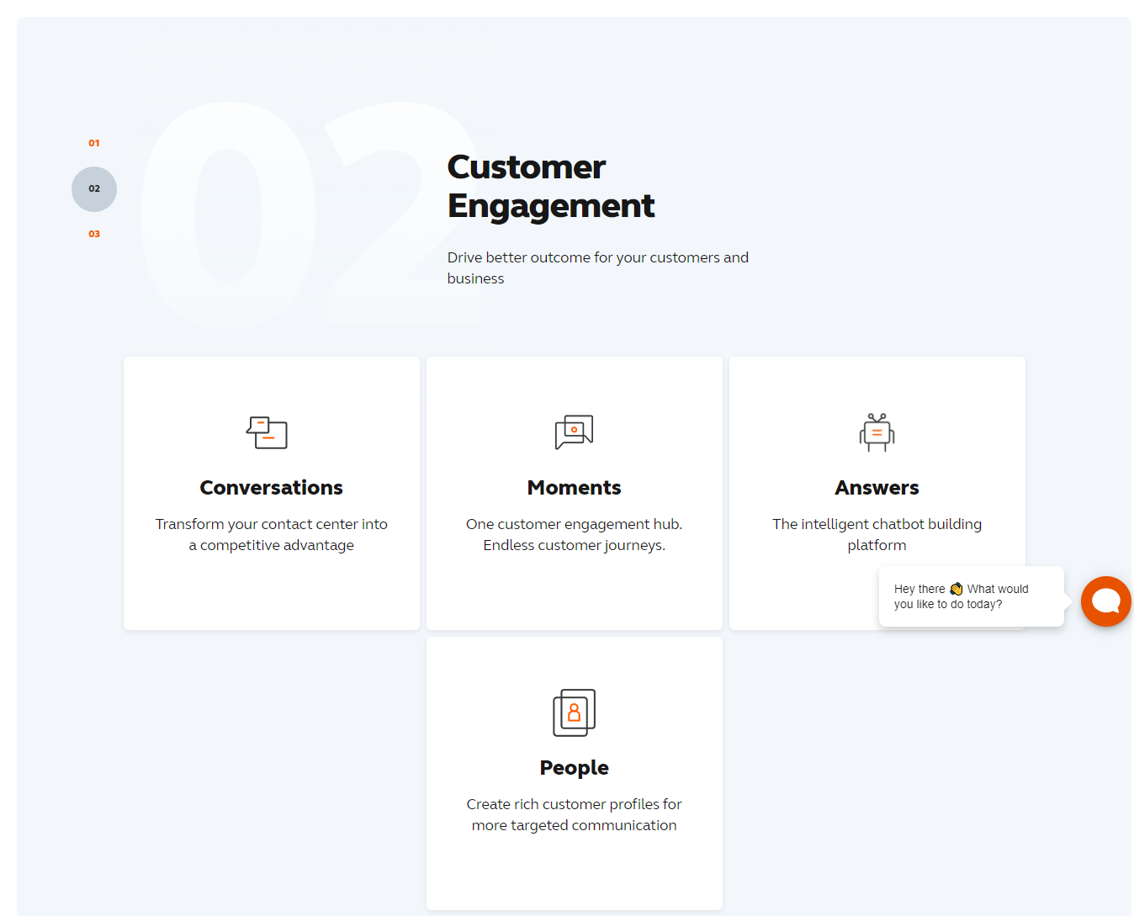Open the Moments product title
The height and width of the screenshot is (916, 1134).
tap(575, 488)
